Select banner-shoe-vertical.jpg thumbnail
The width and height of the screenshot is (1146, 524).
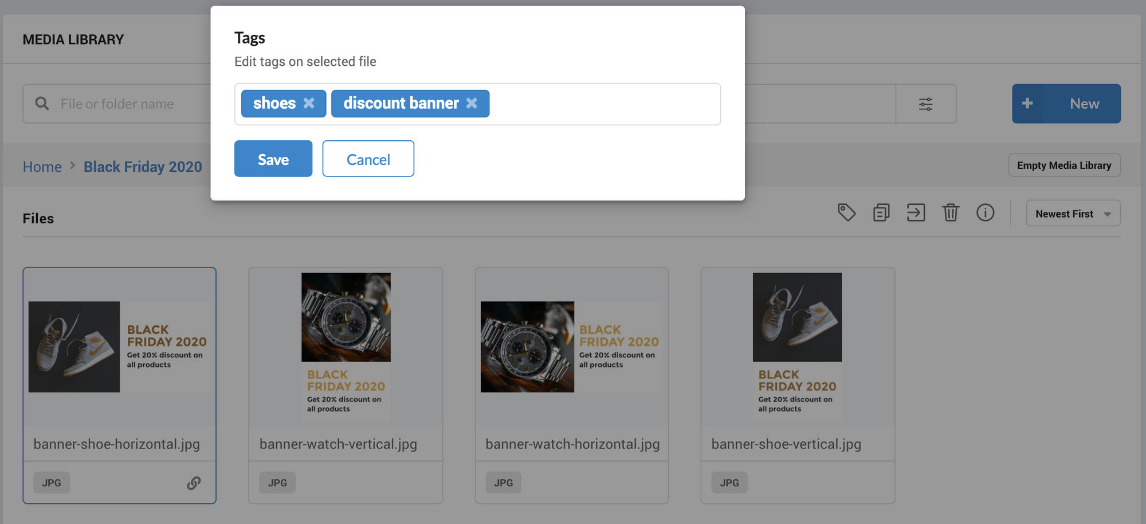tap(797, 346)
